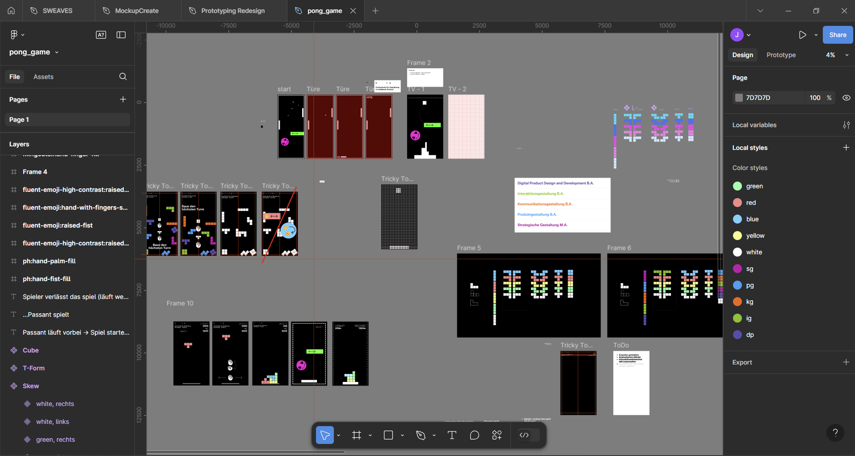
Task: Switch to Assets tab
Action: tap(43, 77)
